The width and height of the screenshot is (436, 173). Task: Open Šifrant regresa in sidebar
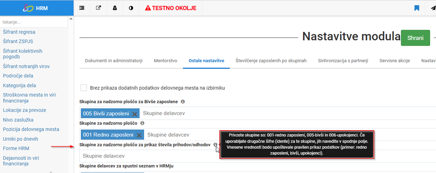click(19, 32)
